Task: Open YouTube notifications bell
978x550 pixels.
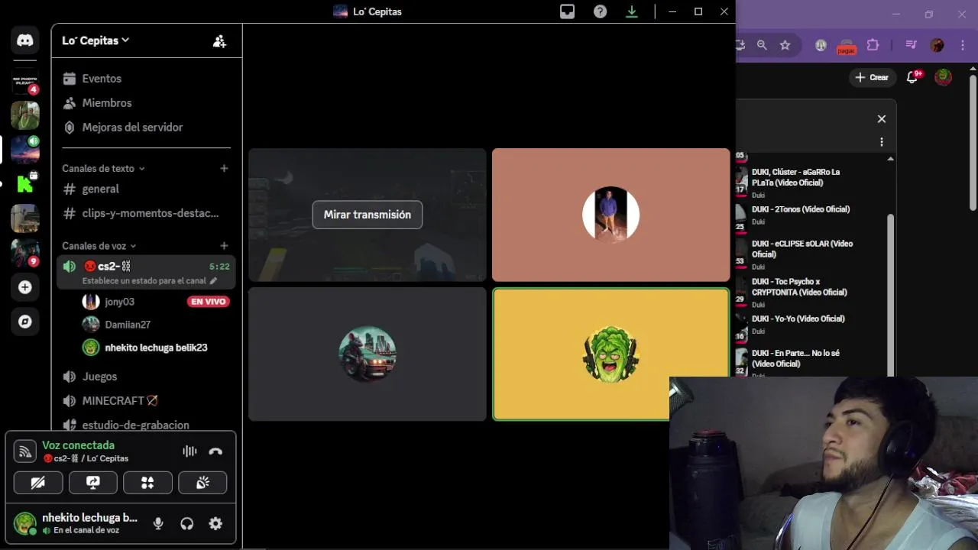Action: tap(912, 77)
